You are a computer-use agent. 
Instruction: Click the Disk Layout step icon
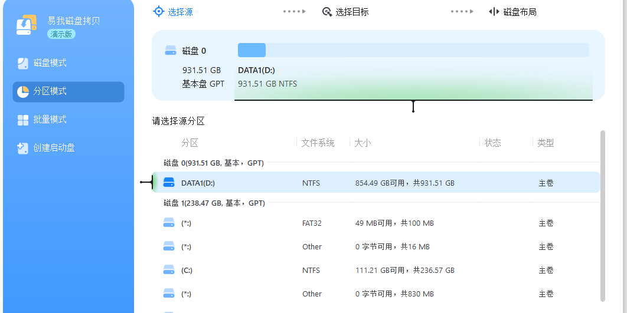coord(494,12)
